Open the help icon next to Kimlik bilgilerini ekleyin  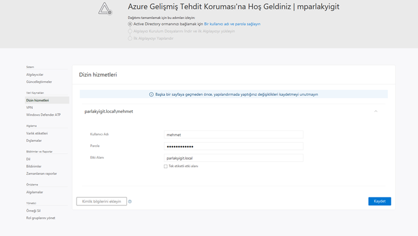pyautogui.click(x=130, y=201)
